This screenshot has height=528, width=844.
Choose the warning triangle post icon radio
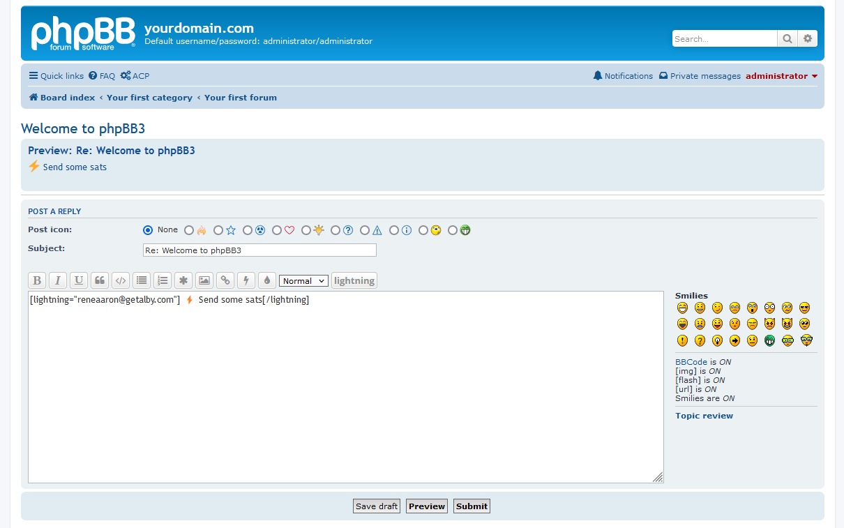(365, 230)
